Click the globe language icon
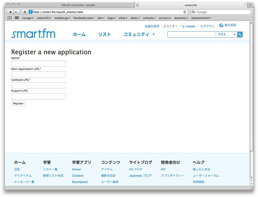Screen dimensions: 258x197 coord(221,25)
